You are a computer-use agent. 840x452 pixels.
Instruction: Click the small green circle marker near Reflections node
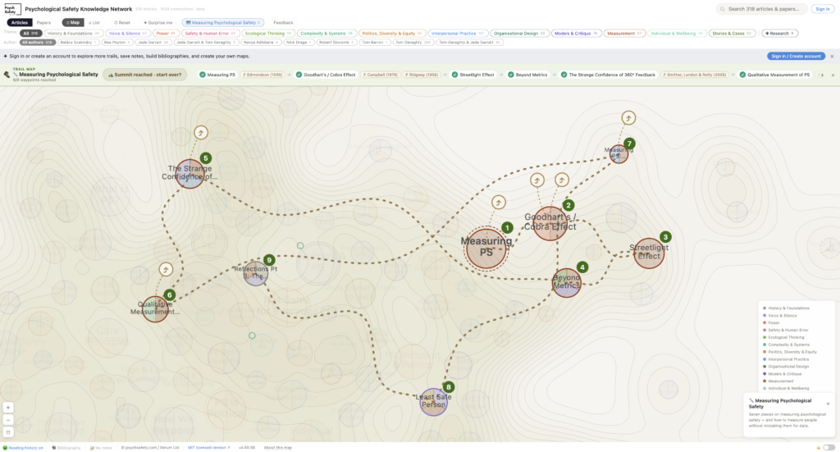point(300,246)
